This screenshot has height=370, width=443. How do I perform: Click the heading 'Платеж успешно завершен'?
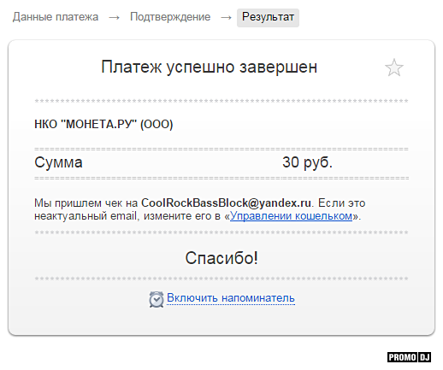click(x=210, y=68)
